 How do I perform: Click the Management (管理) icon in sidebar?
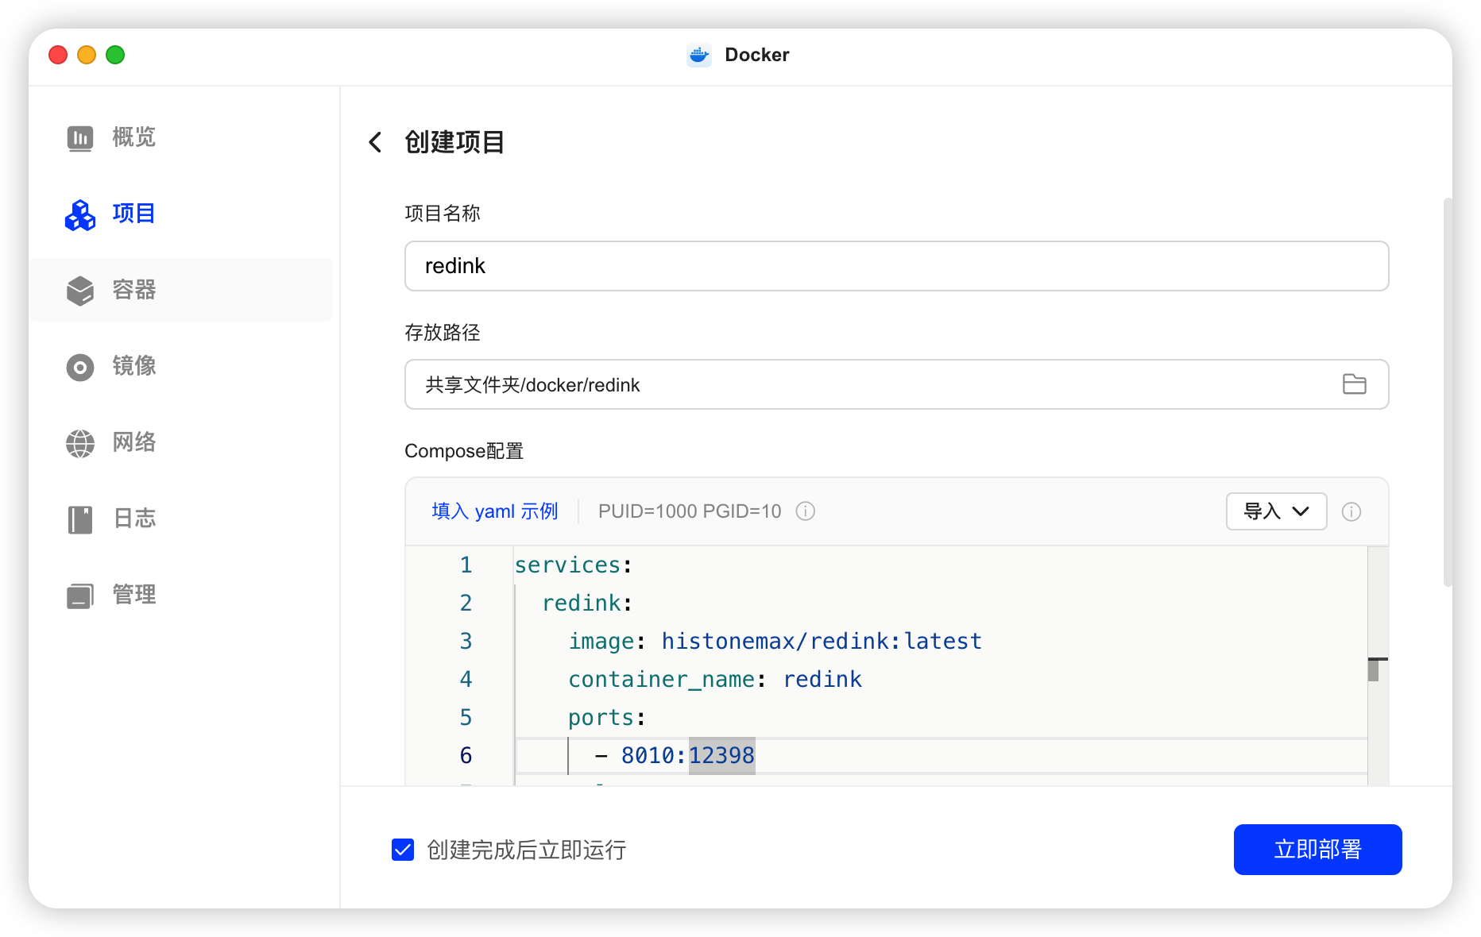click(80, 596)
